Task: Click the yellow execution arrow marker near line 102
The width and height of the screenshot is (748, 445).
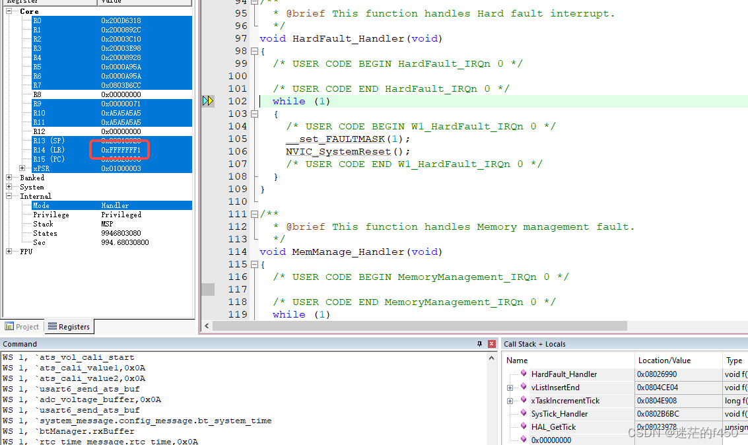Action: pos(209,100)
